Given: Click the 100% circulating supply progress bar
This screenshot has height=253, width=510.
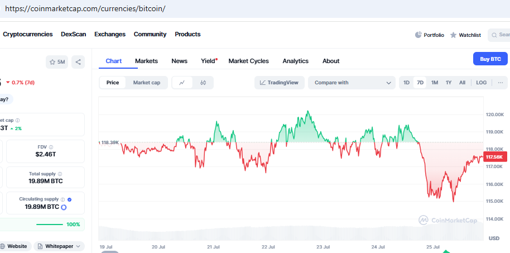Looking at the screenshot, I should [50, 225].
